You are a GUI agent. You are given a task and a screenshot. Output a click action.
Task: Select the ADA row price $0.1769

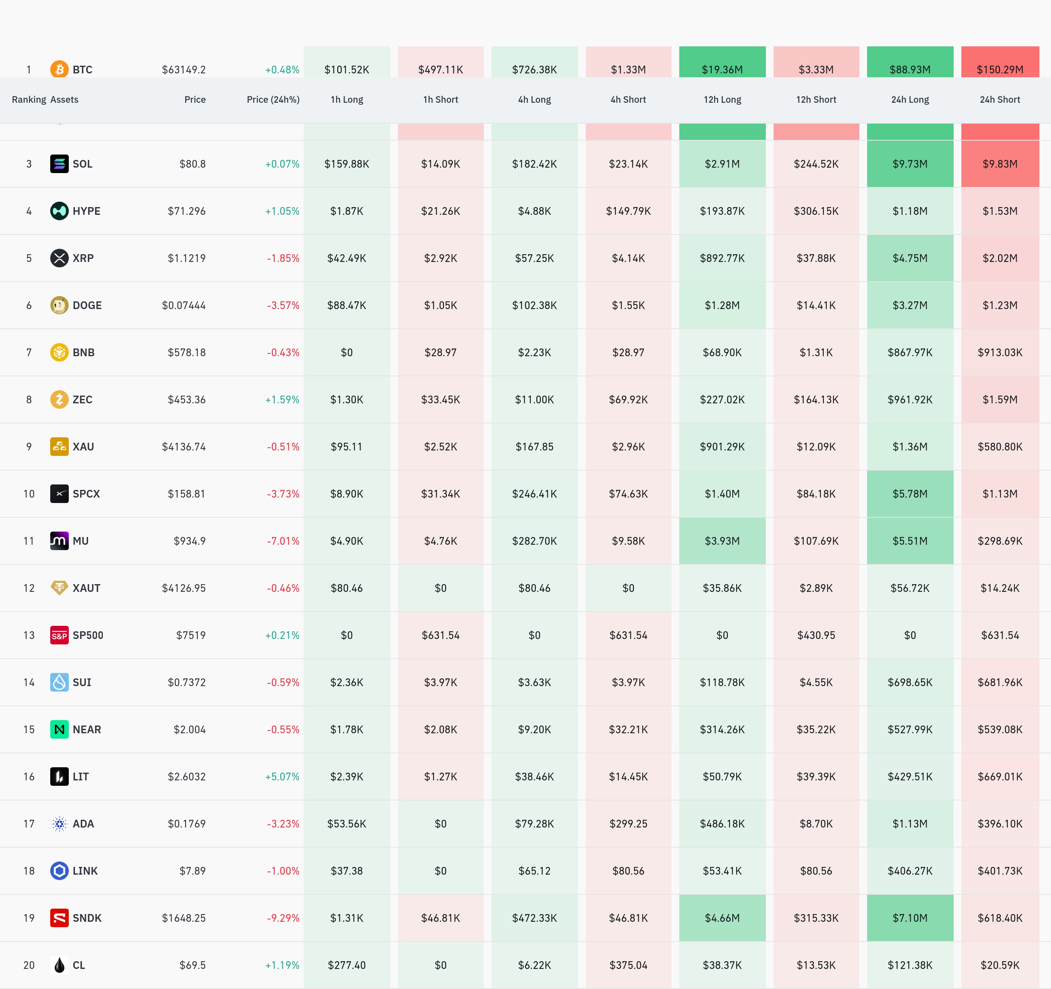coord(187,824)
